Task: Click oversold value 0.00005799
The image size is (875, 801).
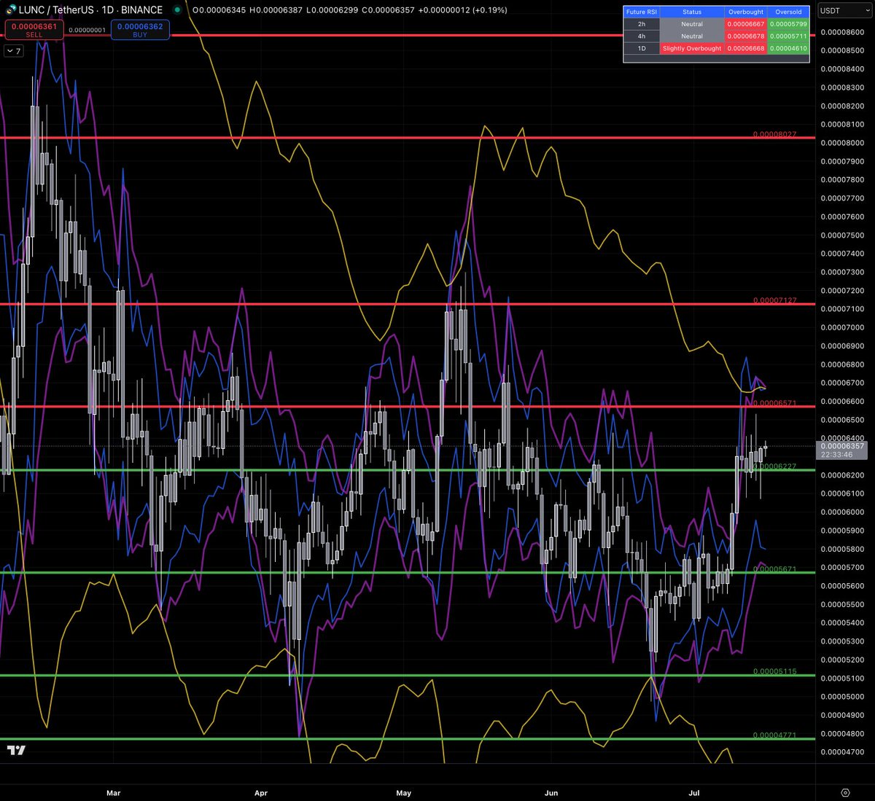Action: (x=788, y=24)
